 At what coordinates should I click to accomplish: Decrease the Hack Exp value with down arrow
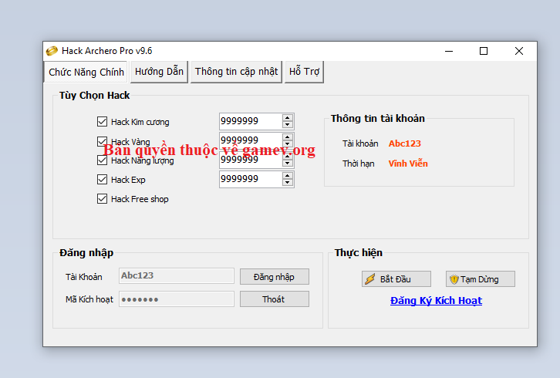[288, 183]
